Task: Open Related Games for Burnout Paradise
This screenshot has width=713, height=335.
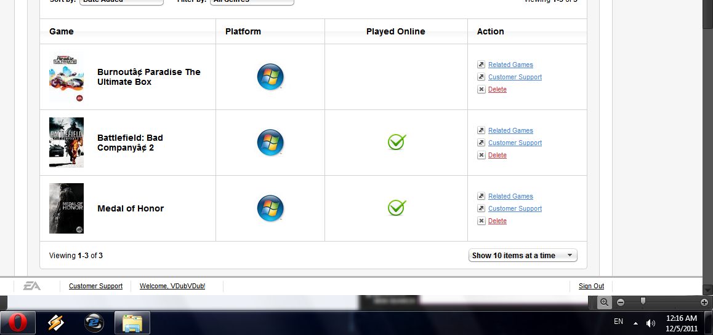Action: [510, 65]
